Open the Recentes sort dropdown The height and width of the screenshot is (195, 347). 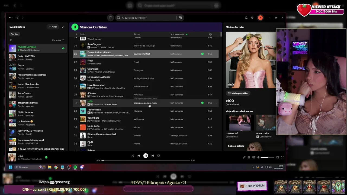[58, 40]
